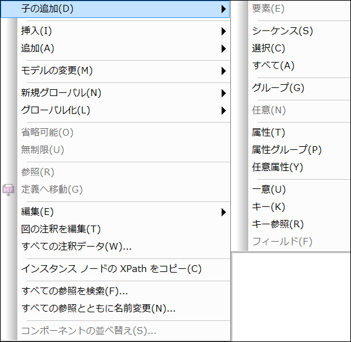Add グループ(G) from the submenu
This screenshot has height=342, width=351.
291,88
